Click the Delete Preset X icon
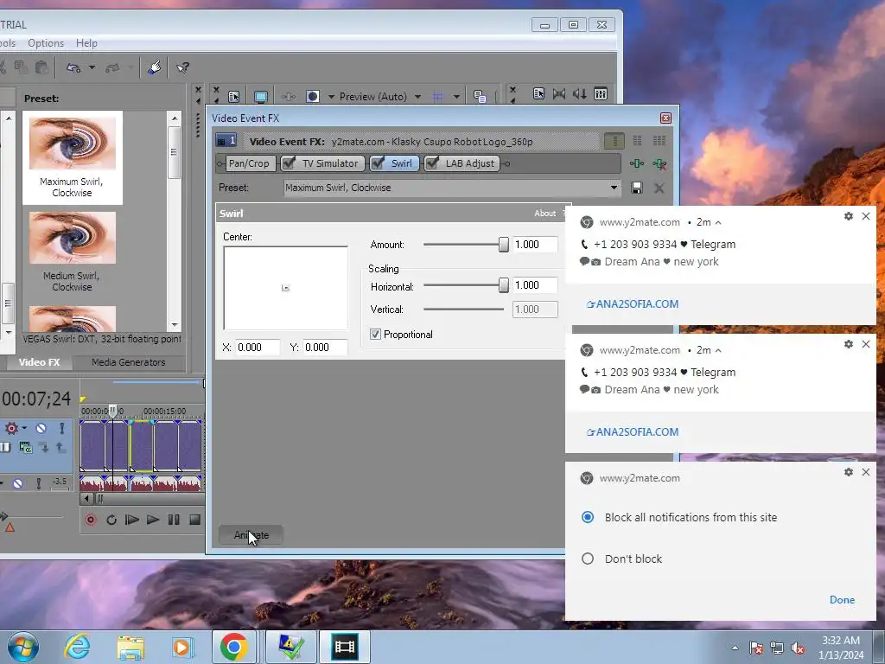 659,188
